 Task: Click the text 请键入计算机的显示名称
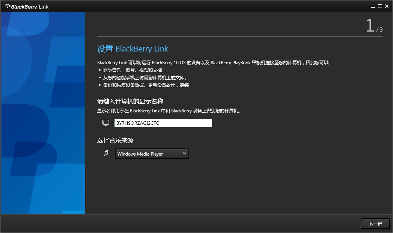[130, 101]
